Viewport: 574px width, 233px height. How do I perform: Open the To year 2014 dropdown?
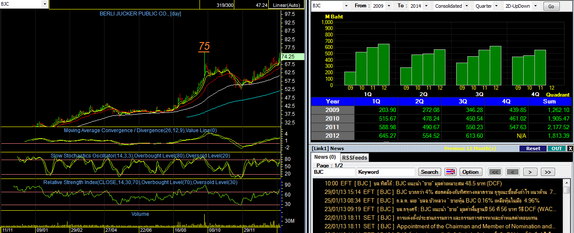426,6
